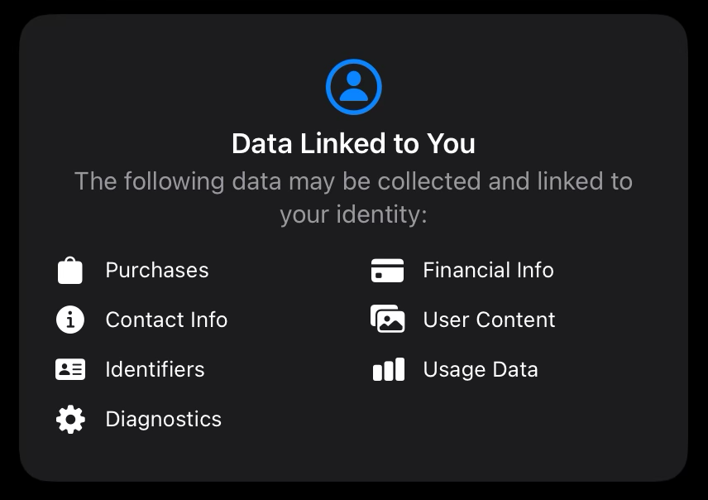Image resolution: width=708 pixels, height=500 pixels.
Task: Click the "The following data may be collected" line
Action: 353,181
